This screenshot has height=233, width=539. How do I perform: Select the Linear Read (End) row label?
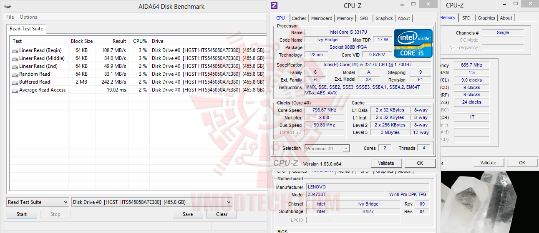(x=38, y=66)
